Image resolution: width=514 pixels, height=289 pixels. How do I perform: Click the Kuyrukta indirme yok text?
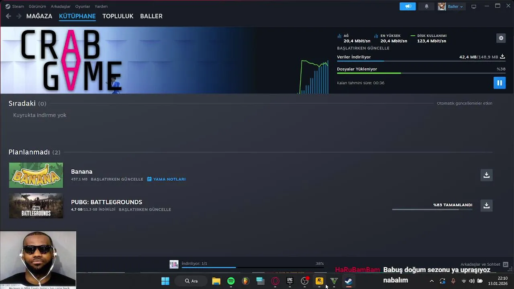(x=40, y=115)
